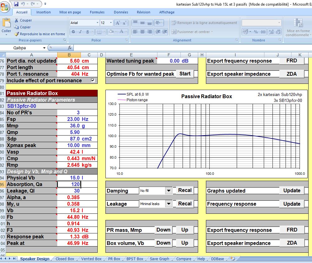Open the number format dropdown
Screen dimensions: 312x263
(279, 22)
